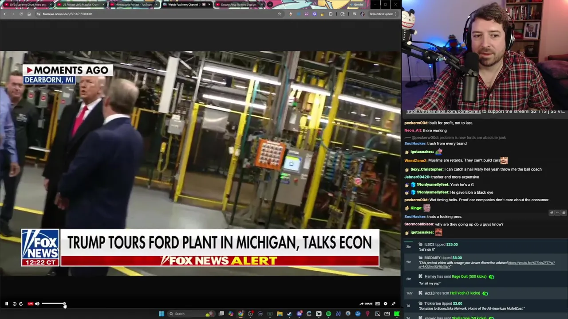
Task: Open Task View on the taskbar
Action: point(221,314)
